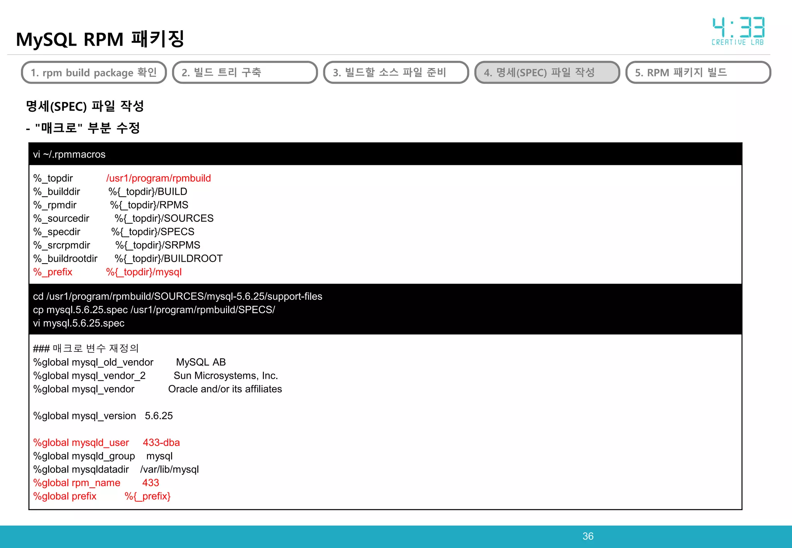Click the %{_topdir}/SPECS value

(153, 232)
